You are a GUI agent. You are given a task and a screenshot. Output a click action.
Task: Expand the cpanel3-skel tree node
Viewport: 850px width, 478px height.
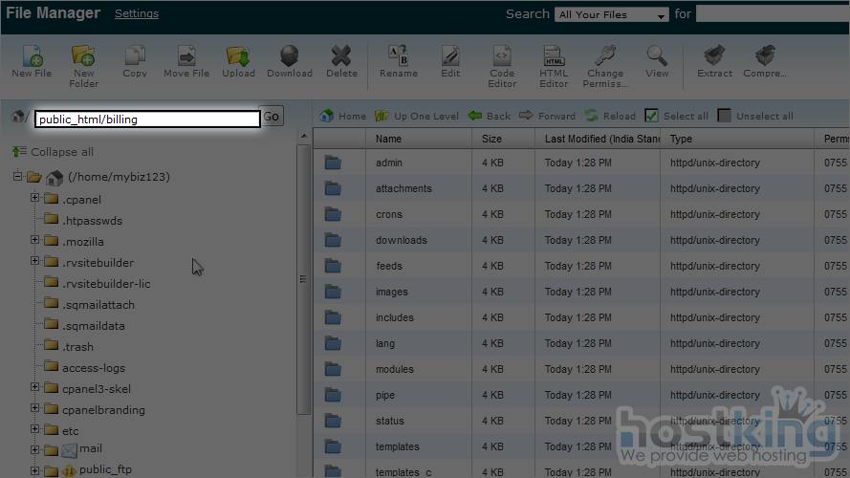35,388
